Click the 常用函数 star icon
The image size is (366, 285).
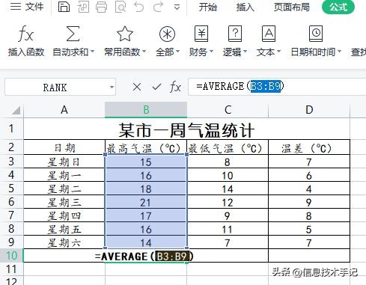[x=125, y=34]
